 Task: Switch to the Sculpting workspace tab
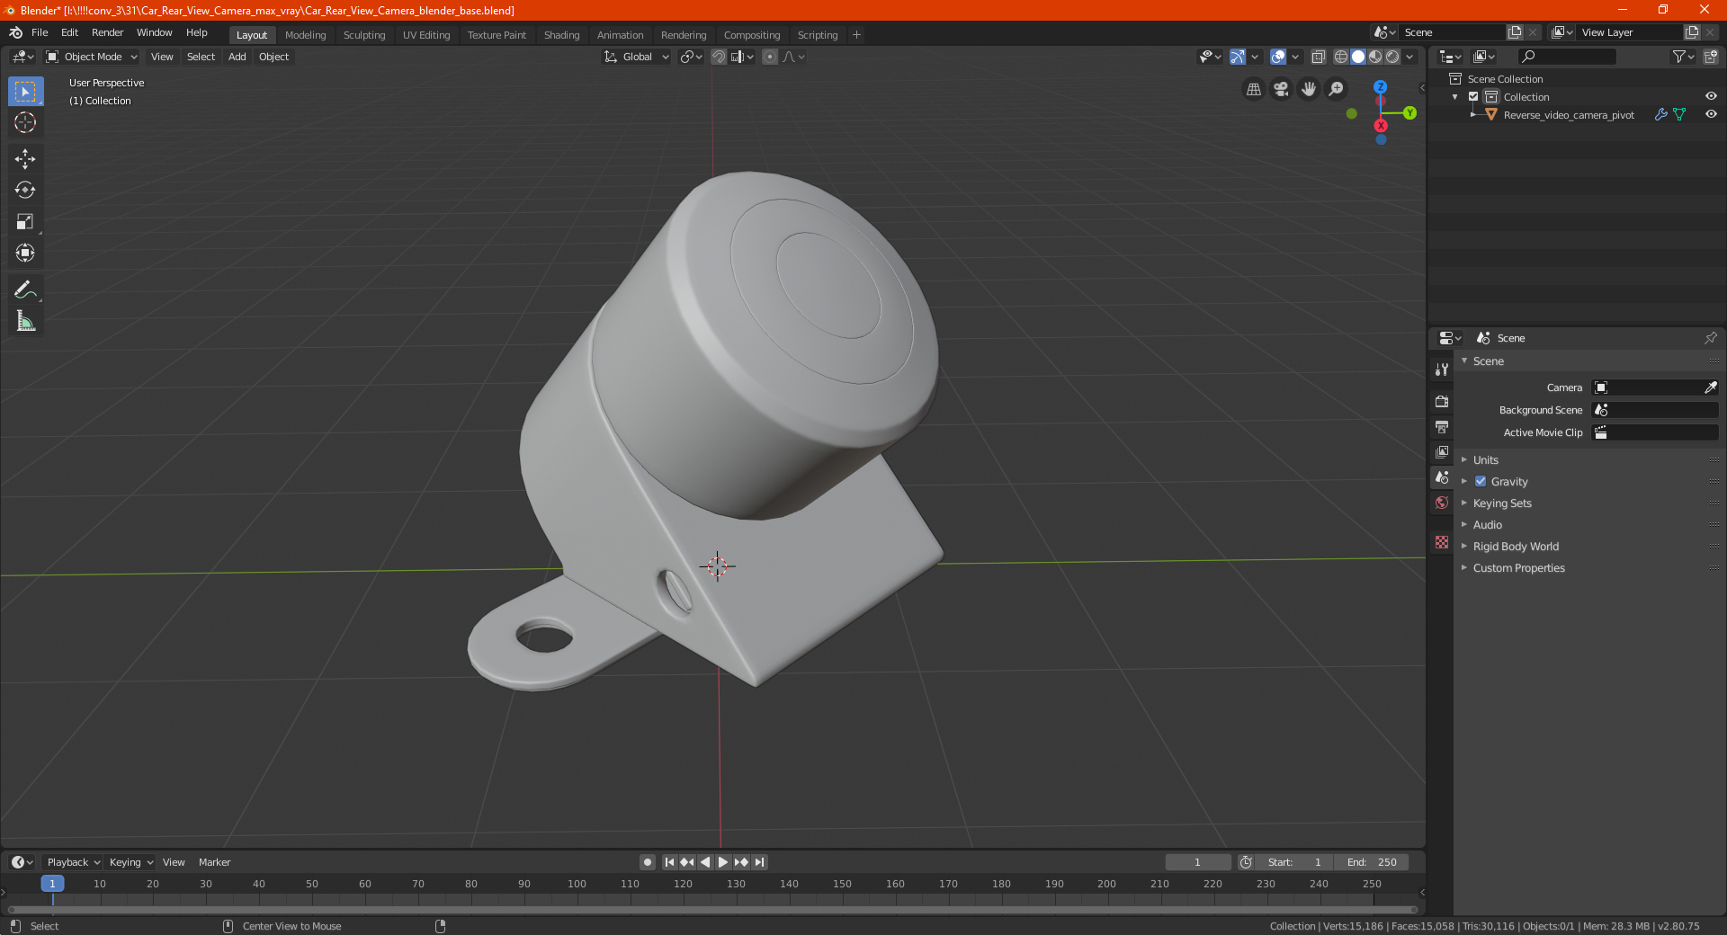tap(364, 35)
